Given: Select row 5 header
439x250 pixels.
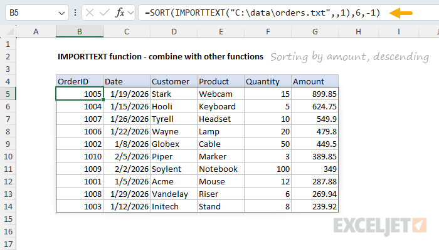Looking at the screenshot, I should (8, 94).
